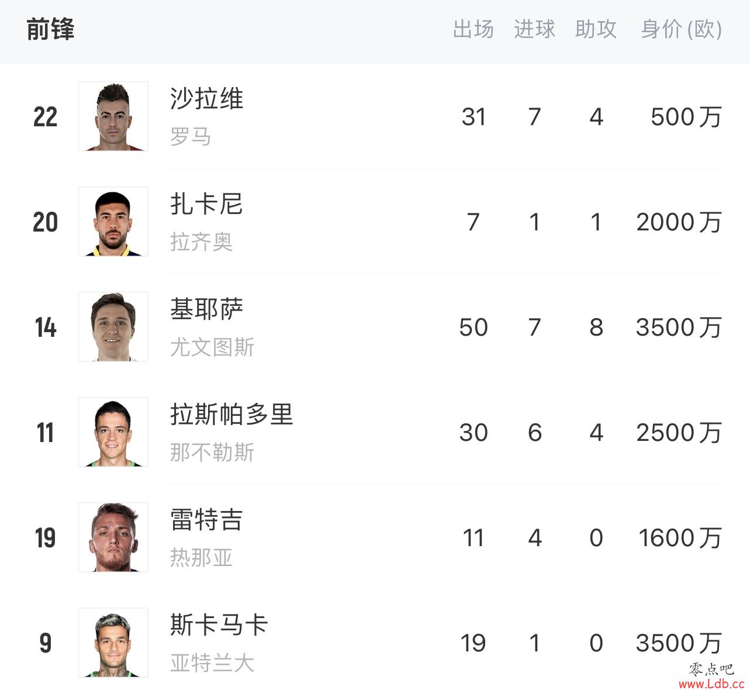Click the 前锋 section heading

(51, 29)
